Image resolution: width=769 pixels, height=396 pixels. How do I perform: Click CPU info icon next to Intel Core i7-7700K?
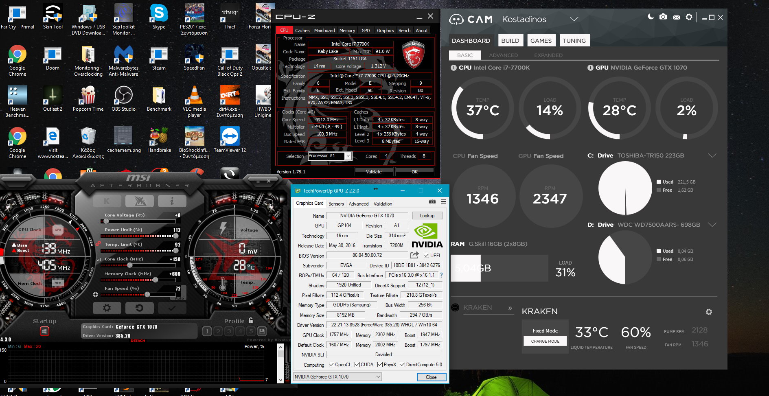point(454,68)
